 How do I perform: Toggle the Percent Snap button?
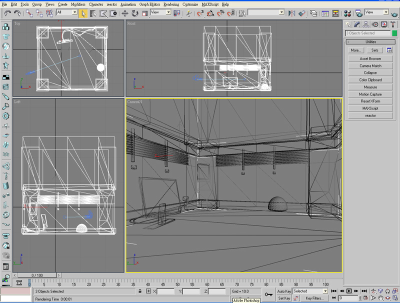(220, 13)
